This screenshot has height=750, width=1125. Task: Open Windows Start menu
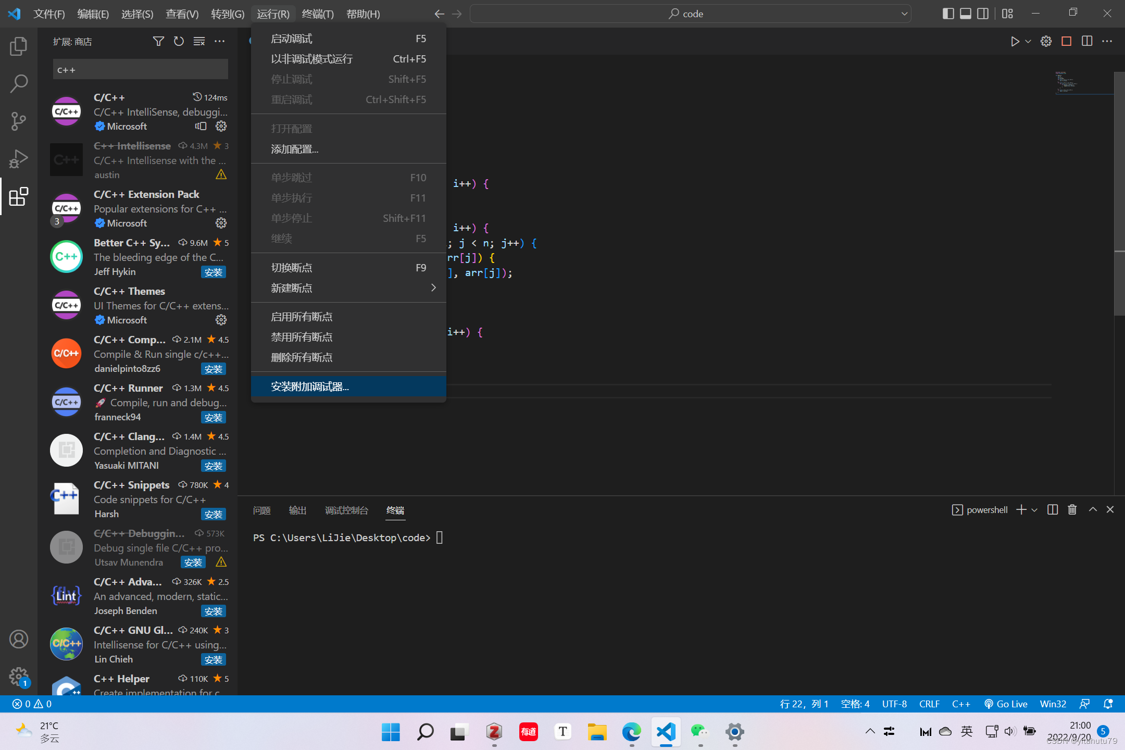[391, 732]
